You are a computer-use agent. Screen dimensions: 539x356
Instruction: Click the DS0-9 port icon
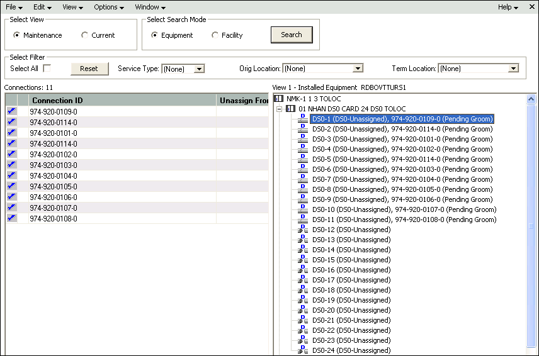[302, 199]
